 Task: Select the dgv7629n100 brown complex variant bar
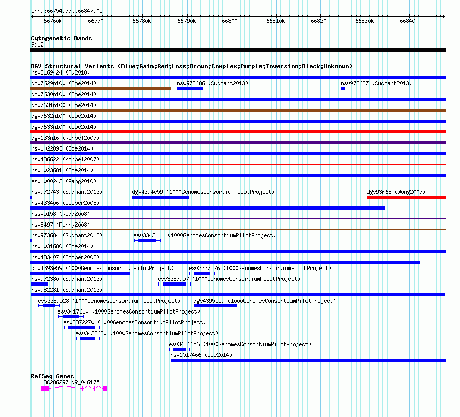[101, 88]
